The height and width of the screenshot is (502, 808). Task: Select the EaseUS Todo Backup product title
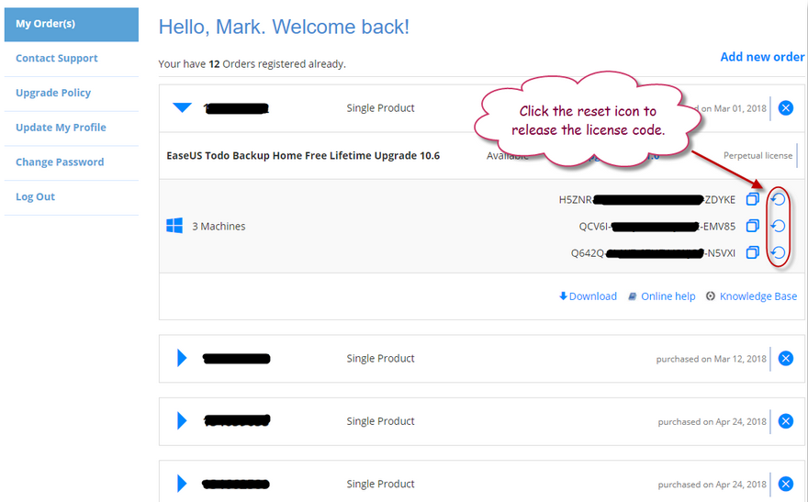click(303, 155)
